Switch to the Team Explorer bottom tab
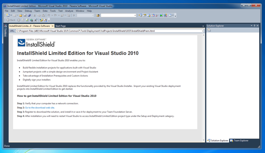The width and height of the screenshot is (265, 153). (x=239, y=141)
